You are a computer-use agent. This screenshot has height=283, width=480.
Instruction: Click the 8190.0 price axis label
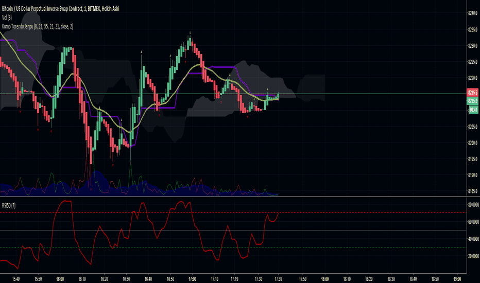point(473,175)
